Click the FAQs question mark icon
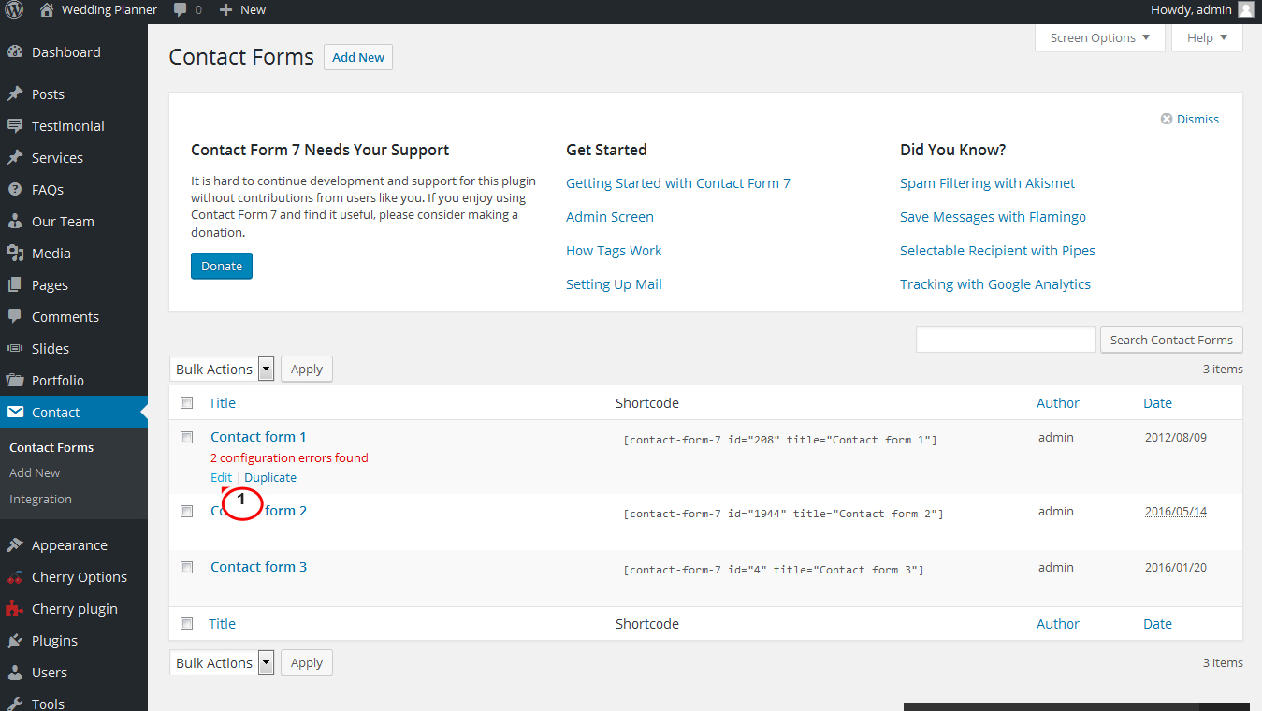 click(15, 190)
